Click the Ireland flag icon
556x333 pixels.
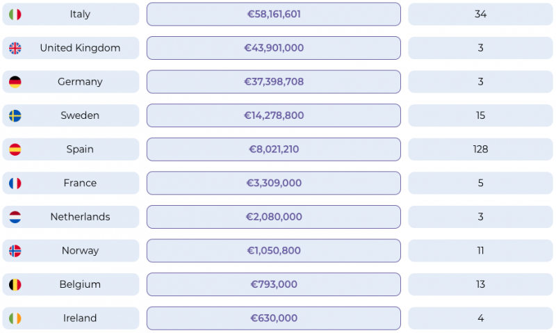tap(15, 318)
